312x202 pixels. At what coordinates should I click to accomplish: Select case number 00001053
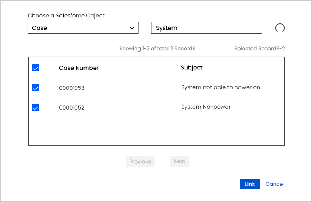click(x=72, y=88)
